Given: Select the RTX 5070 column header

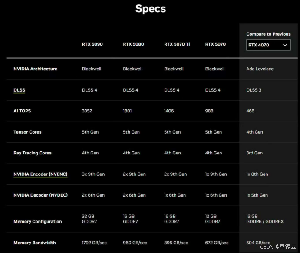Looking at the screenshot, I should 215,44.
